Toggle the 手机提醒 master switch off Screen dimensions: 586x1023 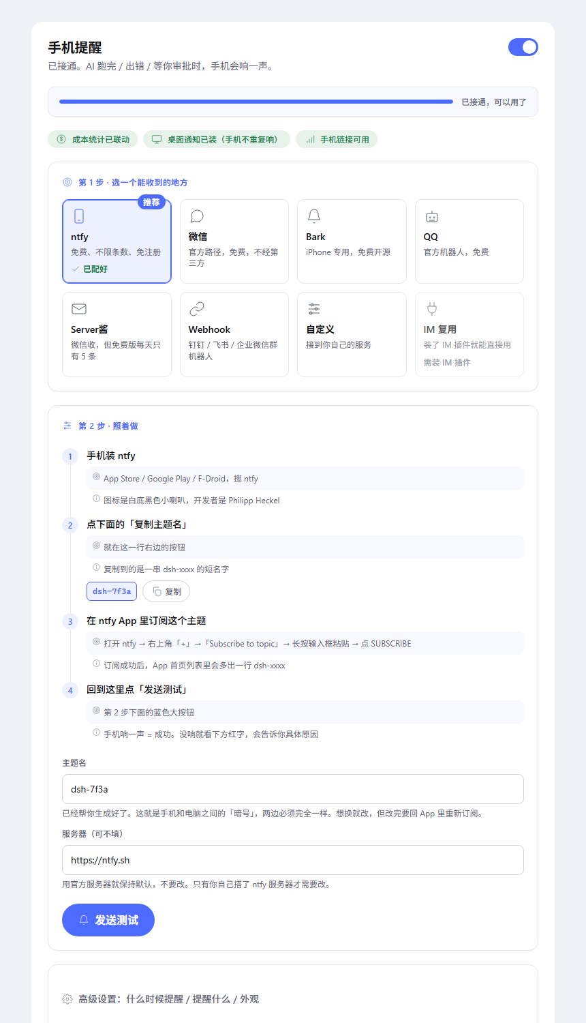pyautogui.click(x=523, y=47)
